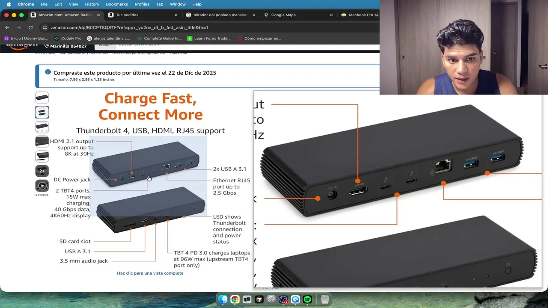Close the Amazon Basics tab
548x308 pixels.
(x=98, y=15)
